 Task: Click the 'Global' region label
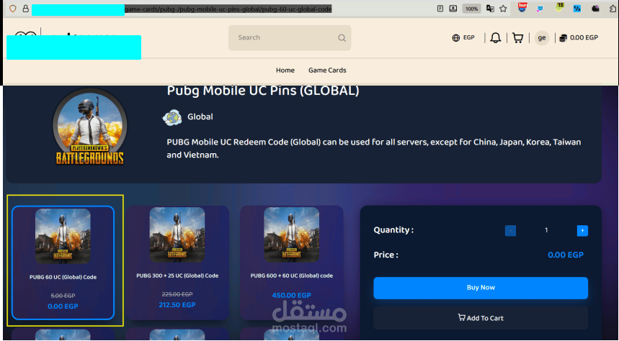coord(200,117)
